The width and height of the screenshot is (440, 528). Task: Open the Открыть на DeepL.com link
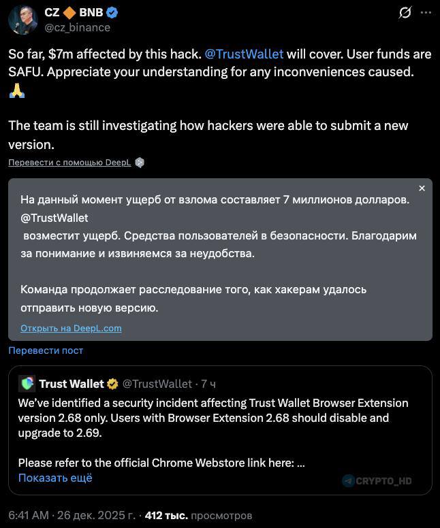click(71, 328)
